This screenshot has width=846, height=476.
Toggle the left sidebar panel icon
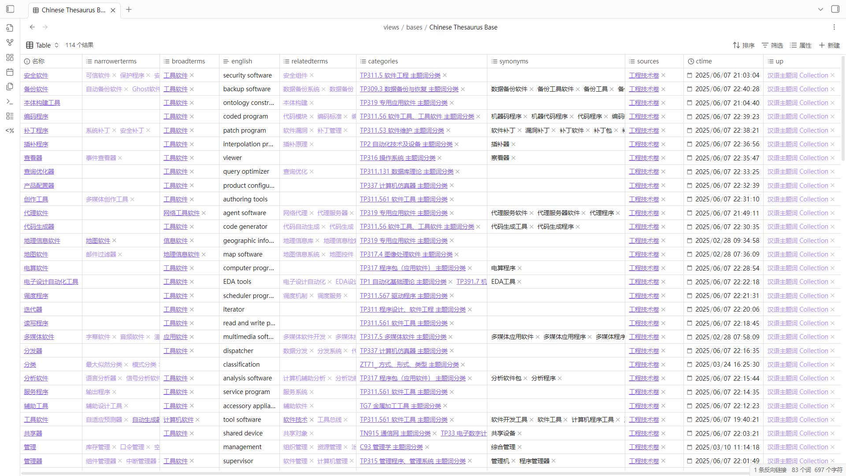10,9
